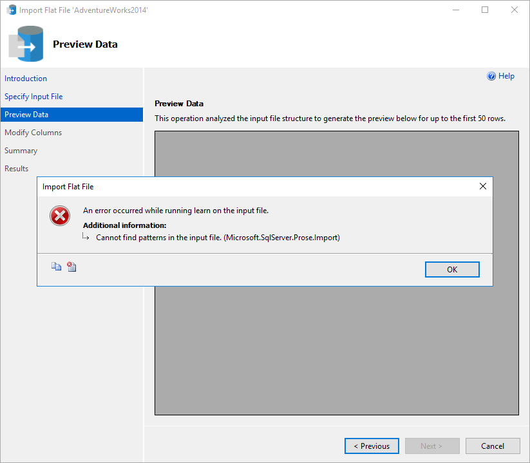
Task: Open the Specify Input File step
Action: tap(33, 97)
